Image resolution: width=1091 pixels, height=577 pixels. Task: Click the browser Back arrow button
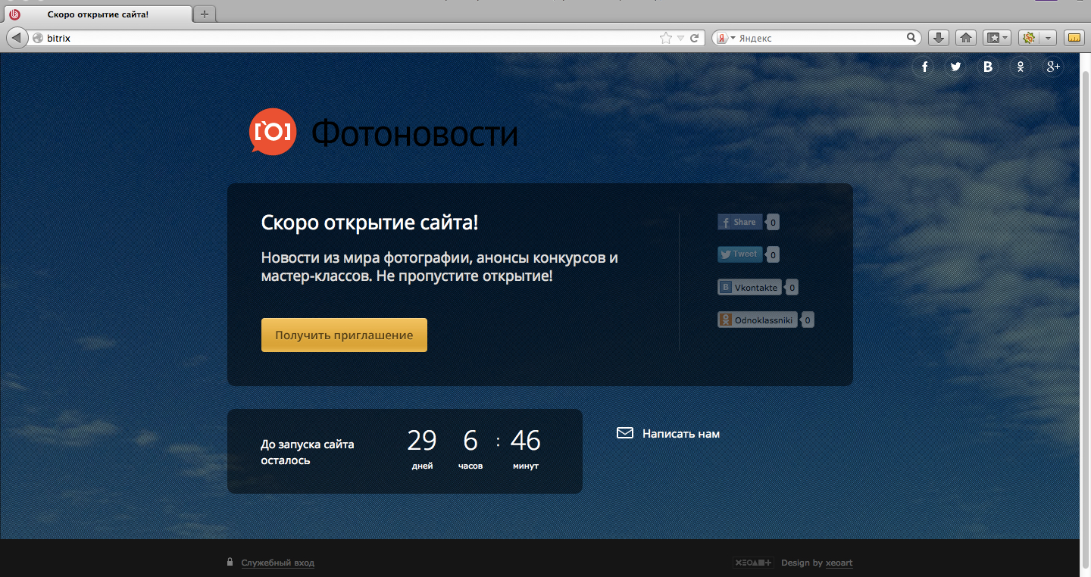(16, 38)
